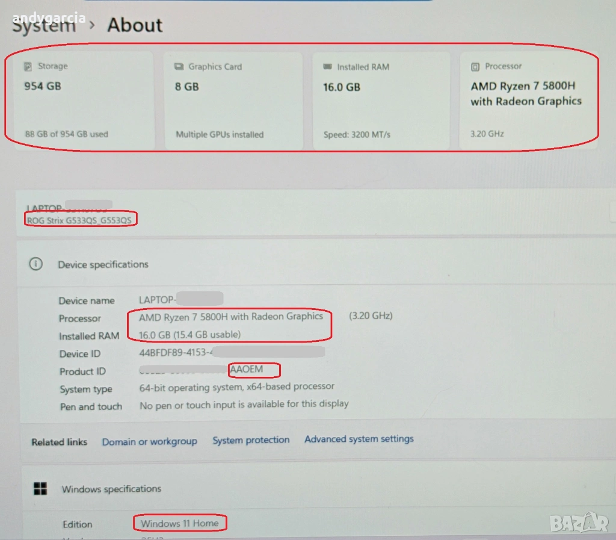Click the "Speed: 3200 MT/s" RAM detail

coord(357,134)
